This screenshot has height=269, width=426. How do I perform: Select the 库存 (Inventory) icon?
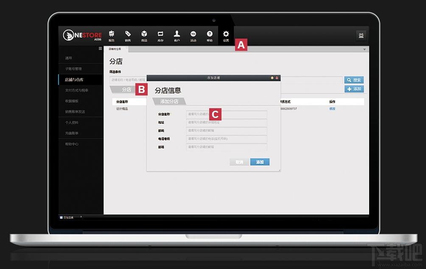tap(160, 36)
